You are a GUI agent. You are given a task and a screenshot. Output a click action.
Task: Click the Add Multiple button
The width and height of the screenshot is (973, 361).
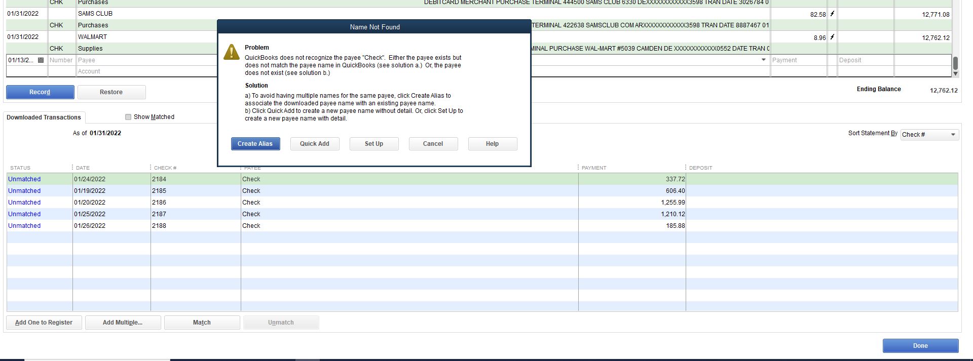tap(123, 323)
